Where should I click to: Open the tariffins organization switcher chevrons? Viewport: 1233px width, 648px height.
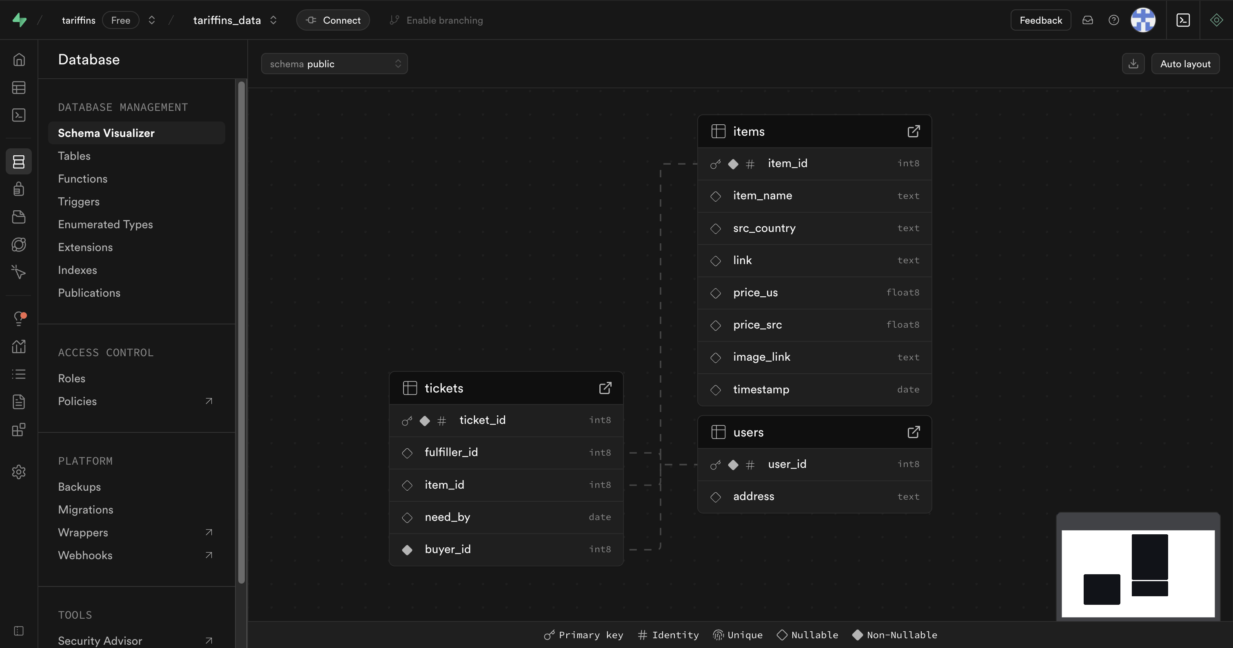pyautogui.click(x=152, y=20)
